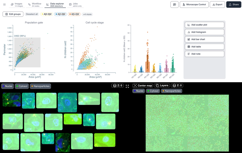Click the note lines icon
The image size is (242, 153).
point(189,54)
